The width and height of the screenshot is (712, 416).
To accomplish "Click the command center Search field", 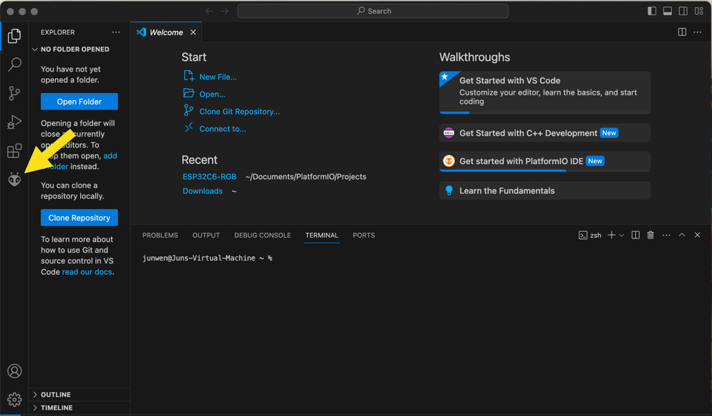I will tap(372, 11).
